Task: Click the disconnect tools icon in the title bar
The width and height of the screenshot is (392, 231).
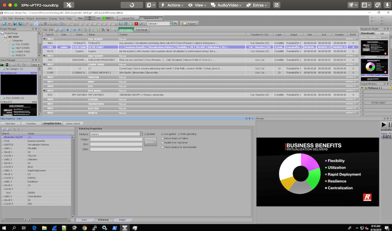Action: click(x=69, y=5)
